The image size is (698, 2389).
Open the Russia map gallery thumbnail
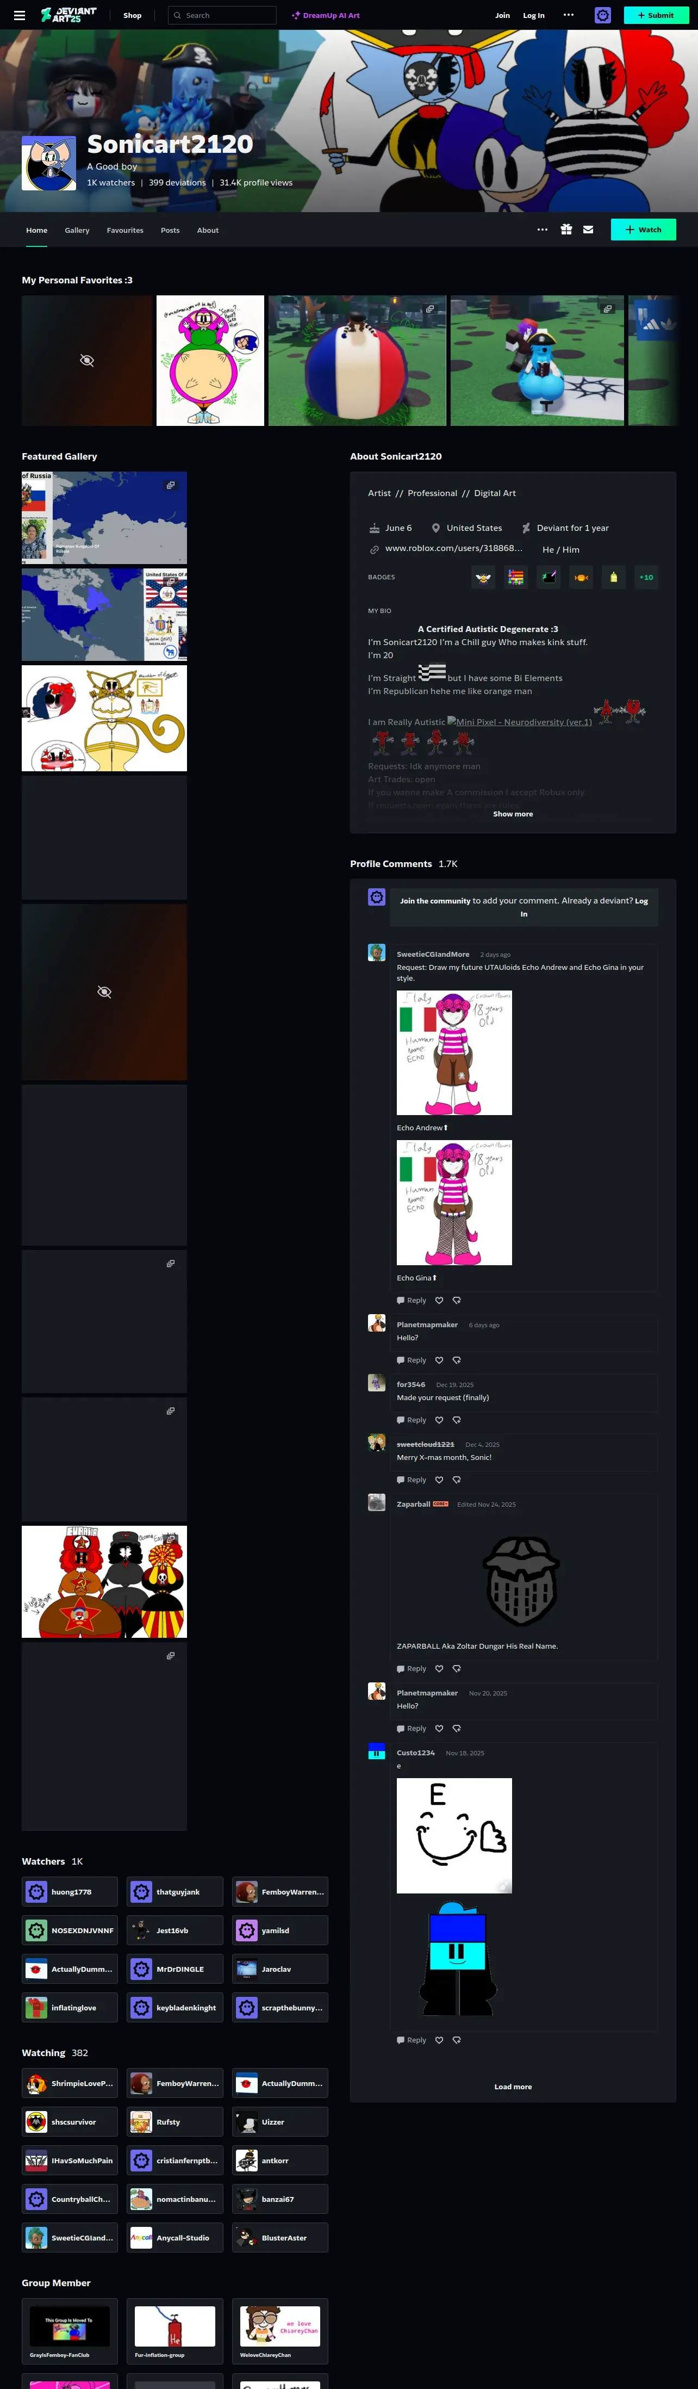coord(105,517)
